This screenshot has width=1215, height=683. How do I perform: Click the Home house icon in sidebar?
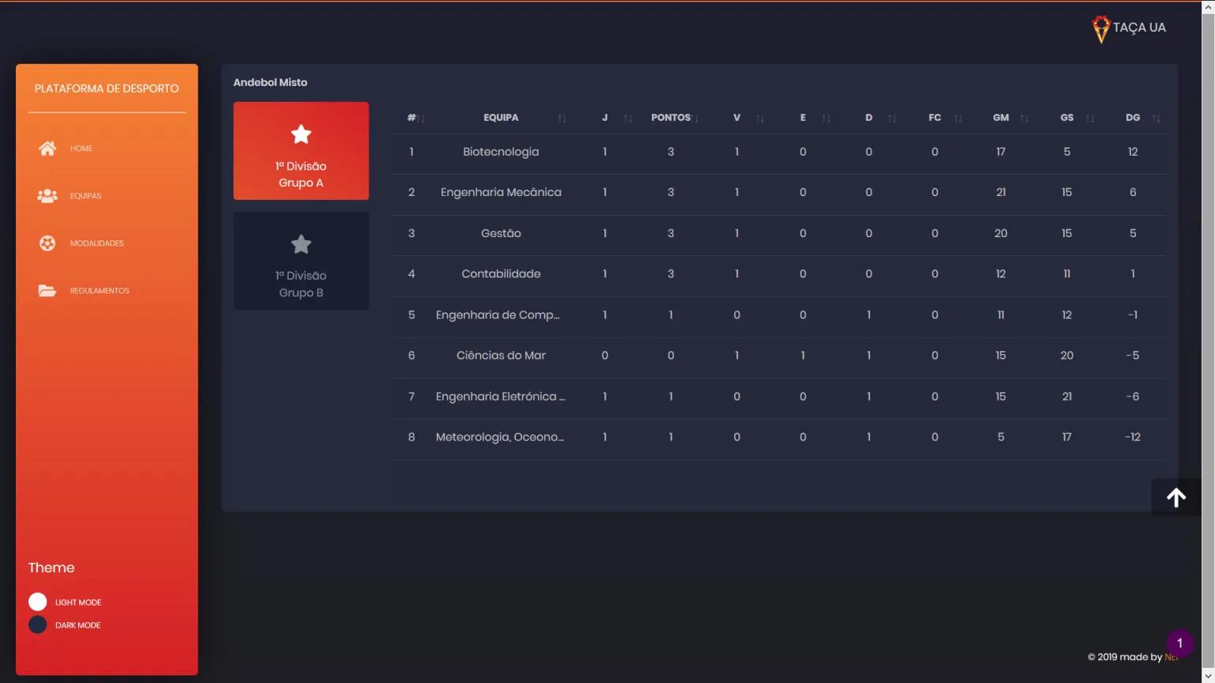pyautogui.click(x=47, y=149)
